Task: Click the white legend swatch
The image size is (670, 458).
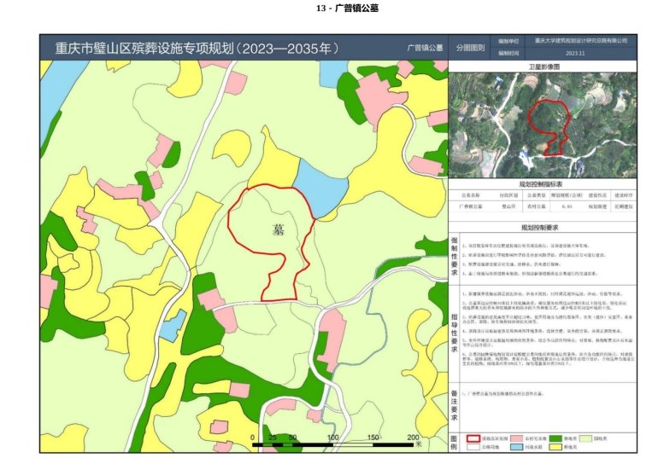Action: click(x=473, y=447)
